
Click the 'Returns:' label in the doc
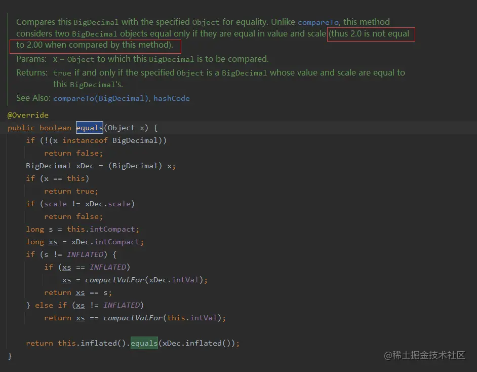coord(32,73)
